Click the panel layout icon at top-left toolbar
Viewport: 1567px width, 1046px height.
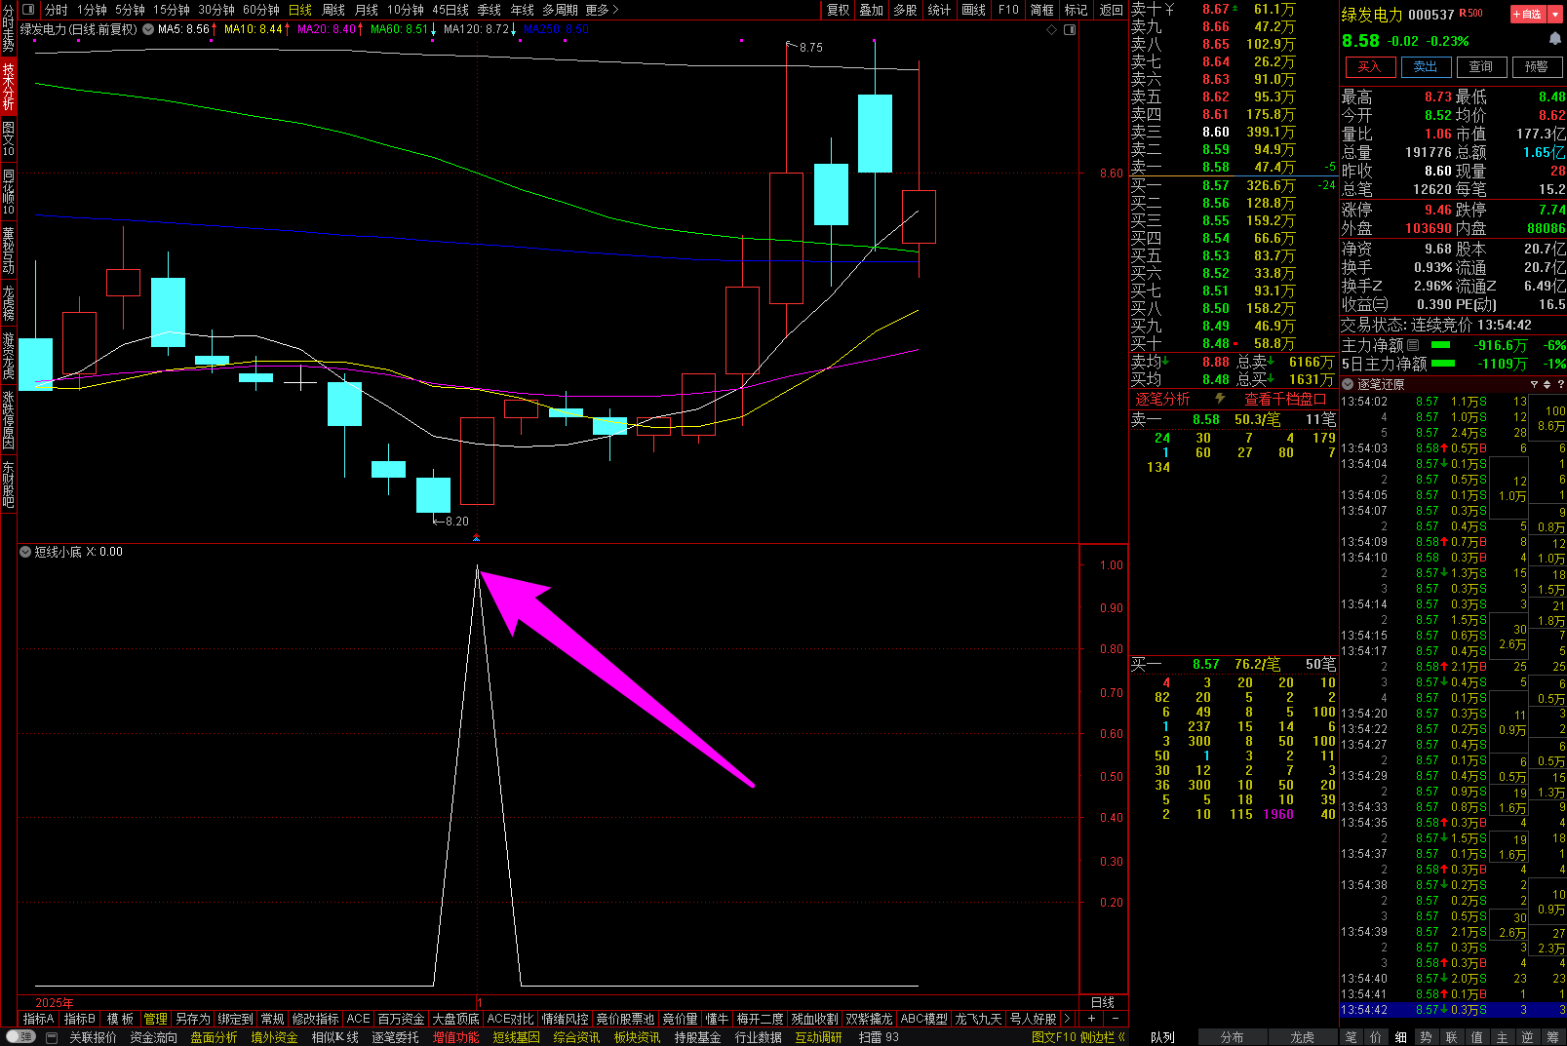point(28,10)
